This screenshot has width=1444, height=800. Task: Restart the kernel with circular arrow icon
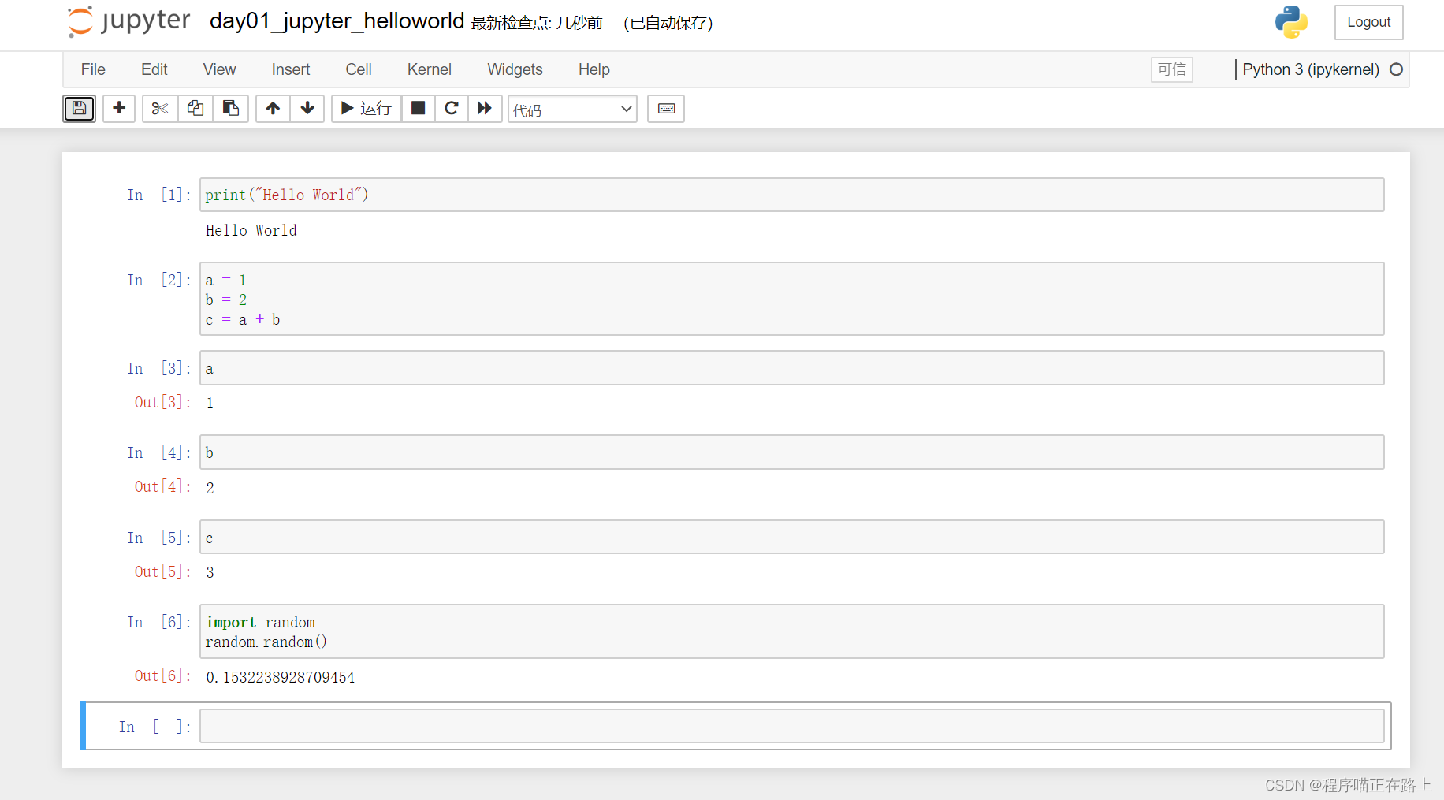click(452, 109)
